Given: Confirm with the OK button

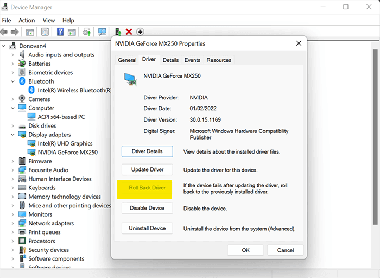Looking at the screenshot, I should (x=245, y=250).
